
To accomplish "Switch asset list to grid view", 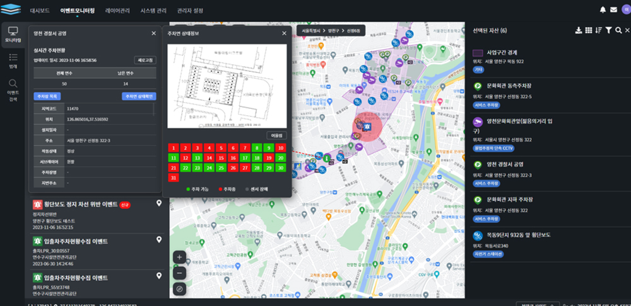I will [x=588, y=30].
